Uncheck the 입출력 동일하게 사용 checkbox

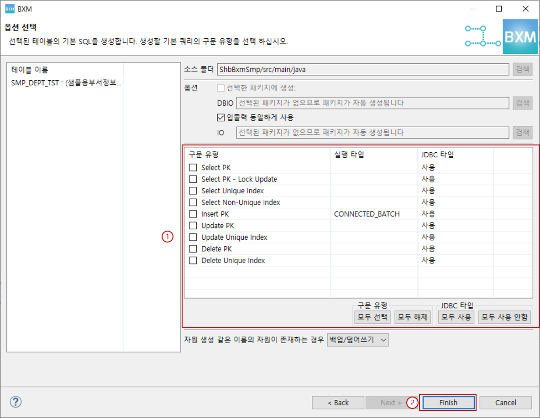(221, 117)
